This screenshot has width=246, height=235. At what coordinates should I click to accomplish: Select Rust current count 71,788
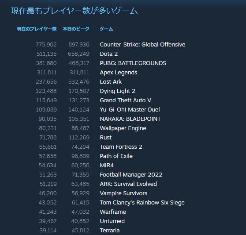tap(48, 138)
